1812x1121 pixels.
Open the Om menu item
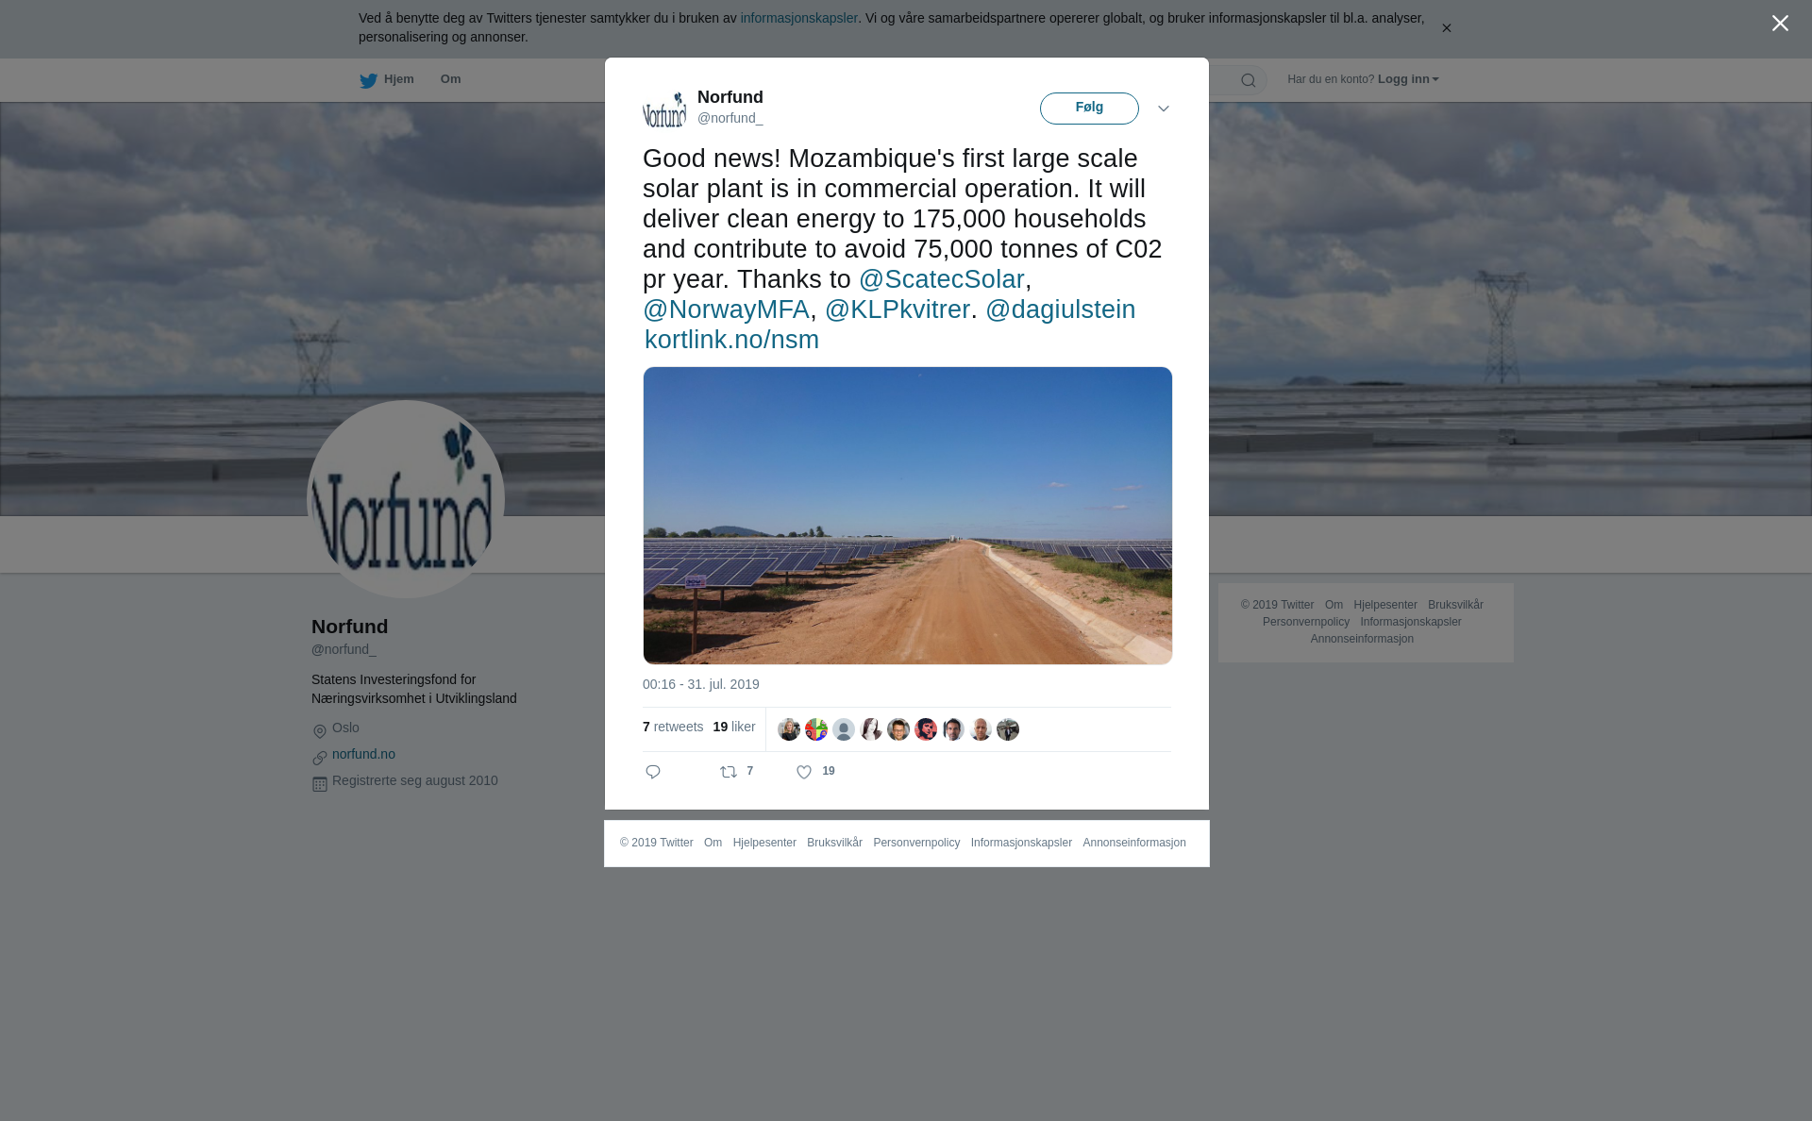pos(450,79)
